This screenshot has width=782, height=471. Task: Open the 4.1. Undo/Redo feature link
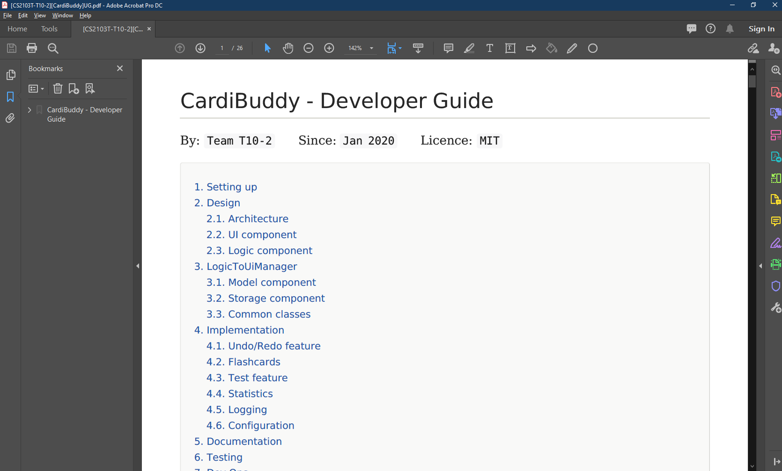pos(264,346)
